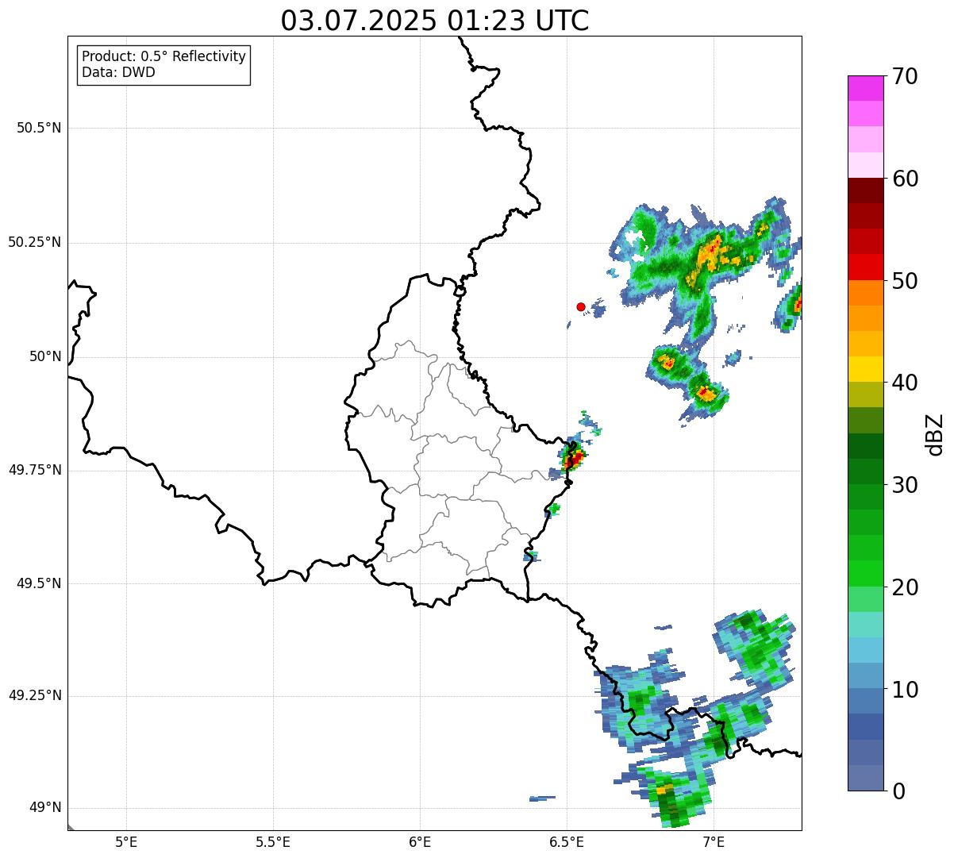Click the light blue swatch between 10 and 20

pos(866,651)
